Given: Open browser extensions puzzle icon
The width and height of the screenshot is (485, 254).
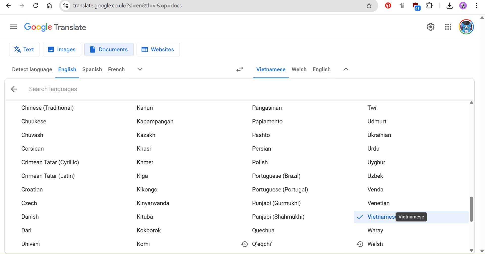Looking at the screenshot, I should 429,6.
